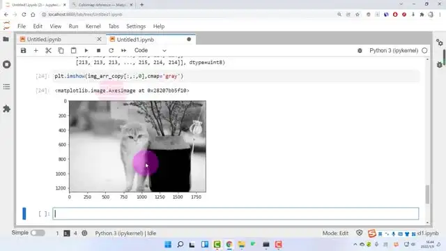Open the browser extensions puzzle icon
Image resolution: width=446 pixels, height=251 pixels.
422,15
